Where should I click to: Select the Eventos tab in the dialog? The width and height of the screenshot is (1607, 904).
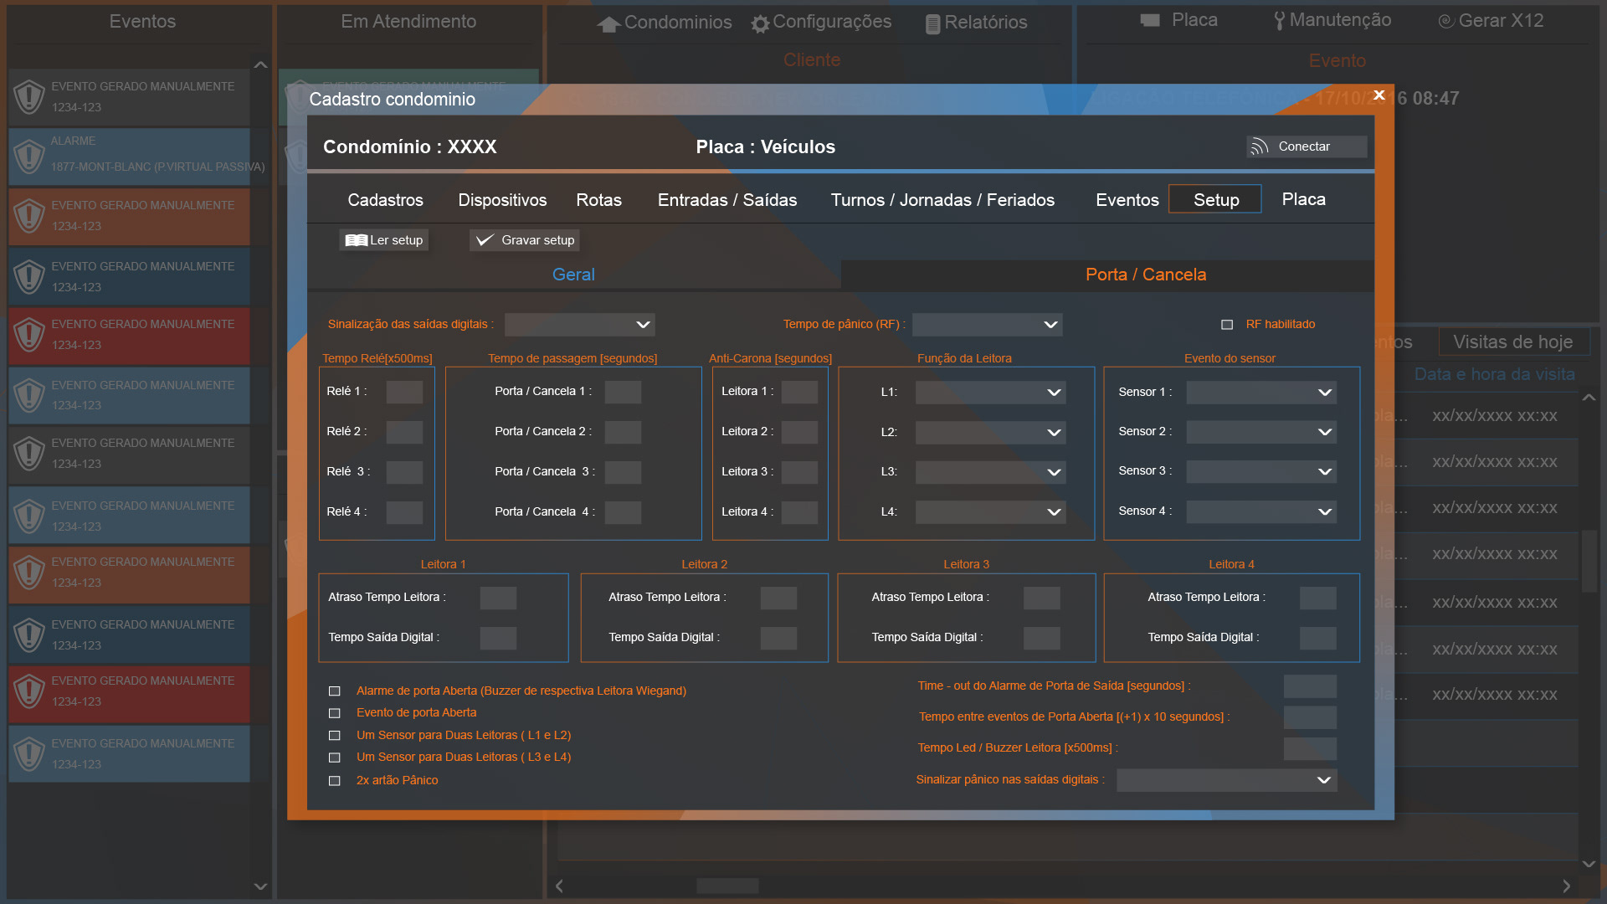(1127, 200)
